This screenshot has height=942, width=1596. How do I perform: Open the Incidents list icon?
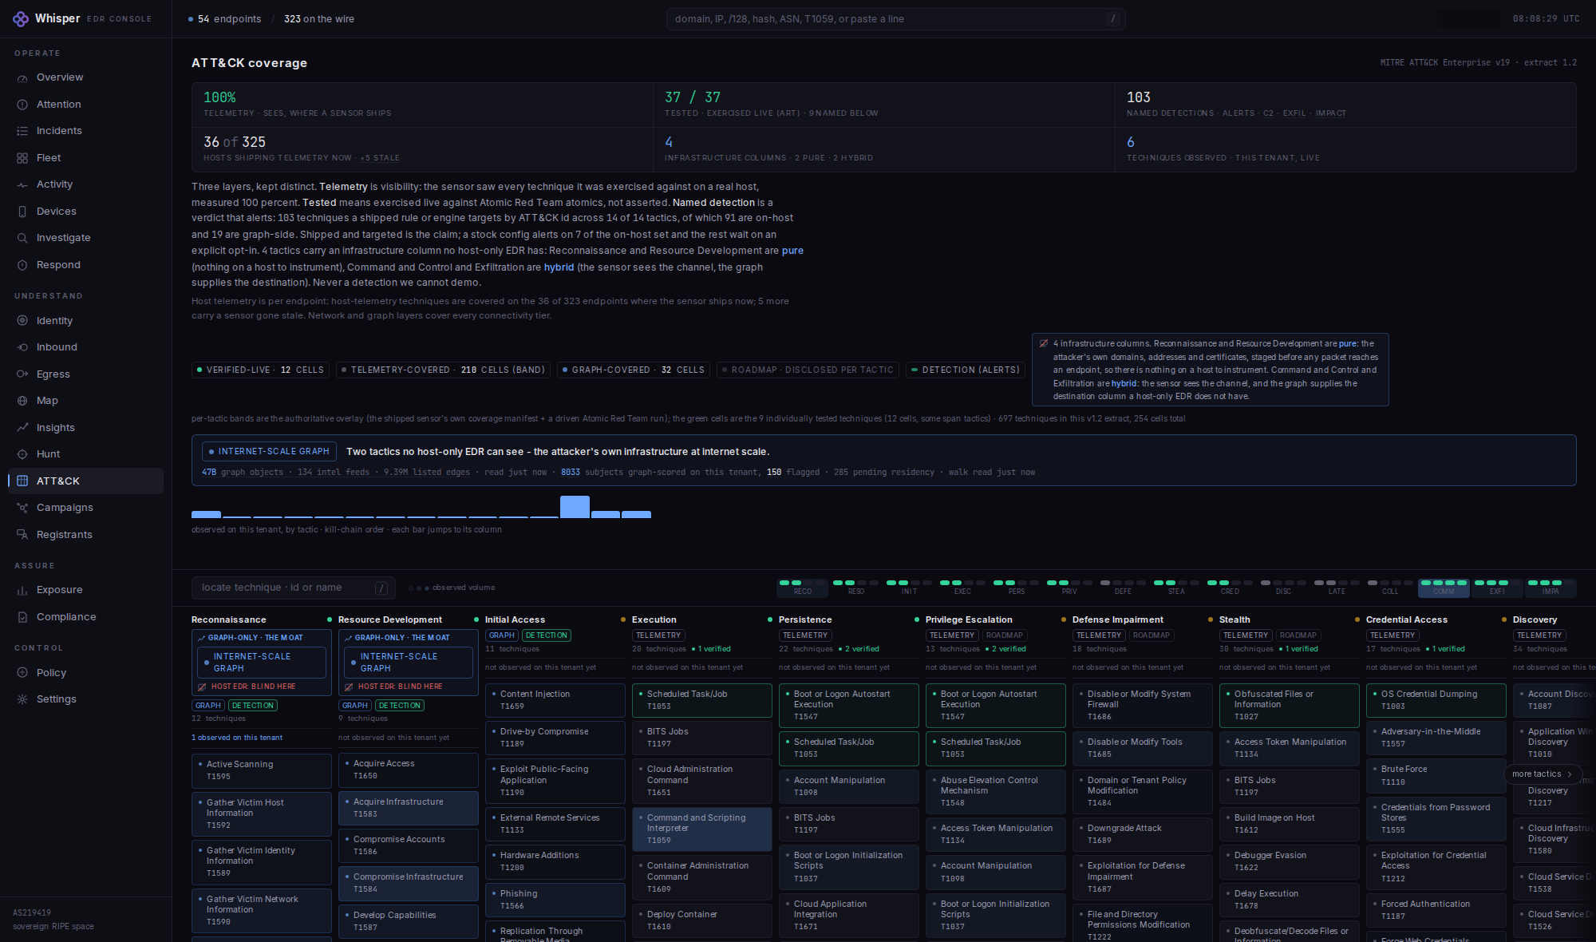pyautogui.click(x=22, y=131)
